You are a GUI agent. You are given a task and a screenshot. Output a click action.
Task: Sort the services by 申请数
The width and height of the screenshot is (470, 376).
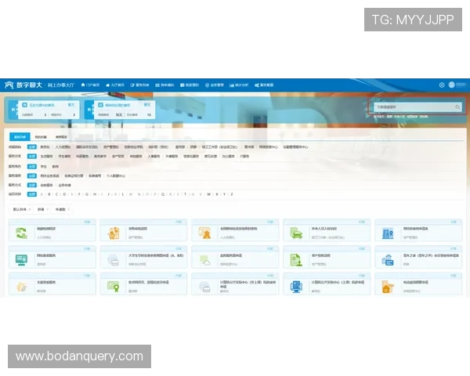[x=61, y=209]
